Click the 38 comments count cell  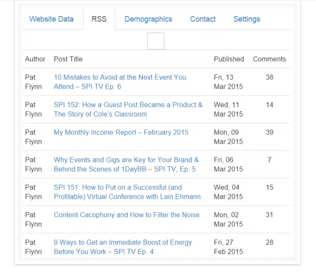pyautogui.click(x=269, y=77)
